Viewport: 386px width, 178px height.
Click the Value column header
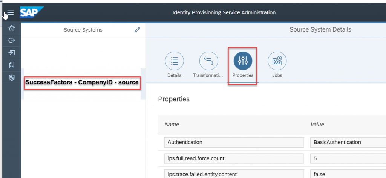pyautogui.click(x=317, y=125)
